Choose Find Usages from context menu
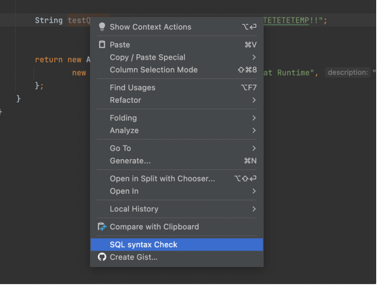This screenshot has width=378, height=285. click(133, 88)
